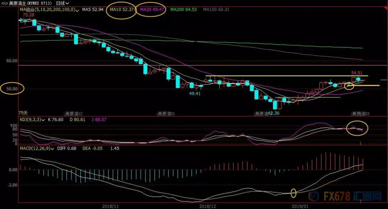Click the 2018/12 date axis label
Viewport: 388px width, 209px height.
pos(208,206)
